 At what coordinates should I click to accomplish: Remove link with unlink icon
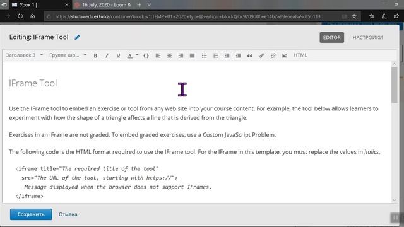[x=273, y=55]
